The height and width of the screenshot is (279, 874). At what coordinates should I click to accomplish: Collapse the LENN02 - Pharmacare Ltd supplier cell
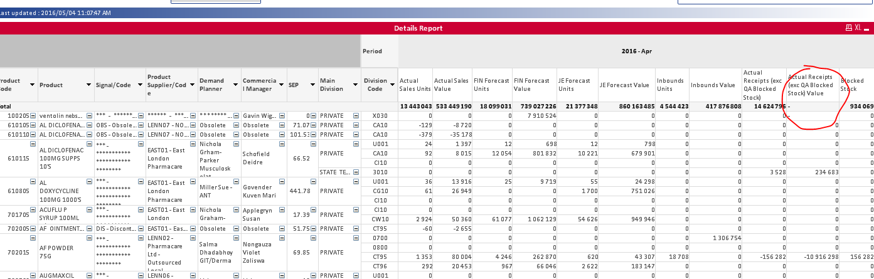(193, 238)
